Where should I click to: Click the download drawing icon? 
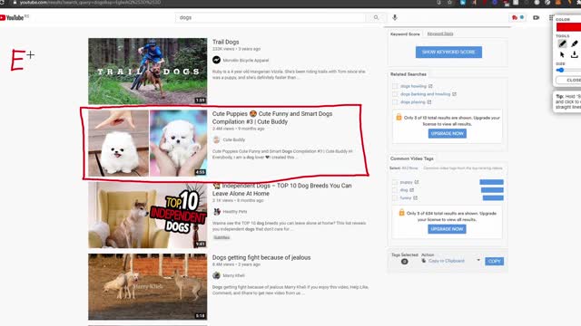[x=575, y=54]
